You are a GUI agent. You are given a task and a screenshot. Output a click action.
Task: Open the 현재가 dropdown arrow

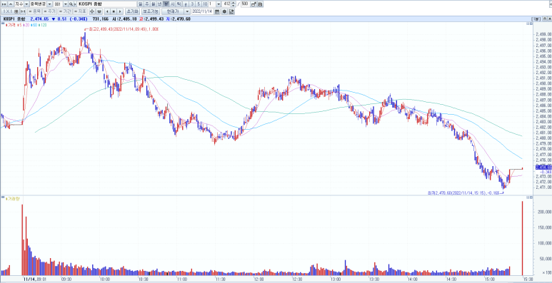pyautogui.click(x=187, y=11)
